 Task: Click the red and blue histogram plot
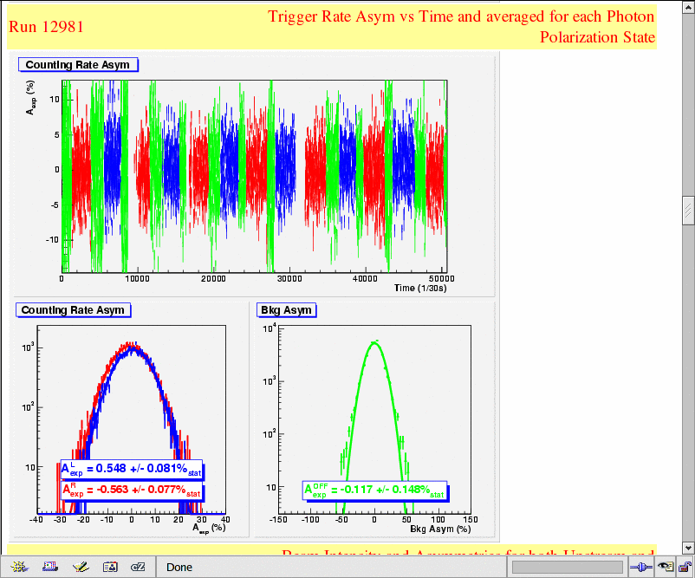coord(131,419)
